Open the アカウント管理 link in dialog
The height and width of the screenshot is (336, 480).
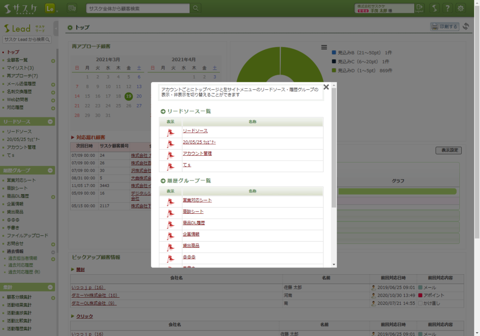pos(197,153)
